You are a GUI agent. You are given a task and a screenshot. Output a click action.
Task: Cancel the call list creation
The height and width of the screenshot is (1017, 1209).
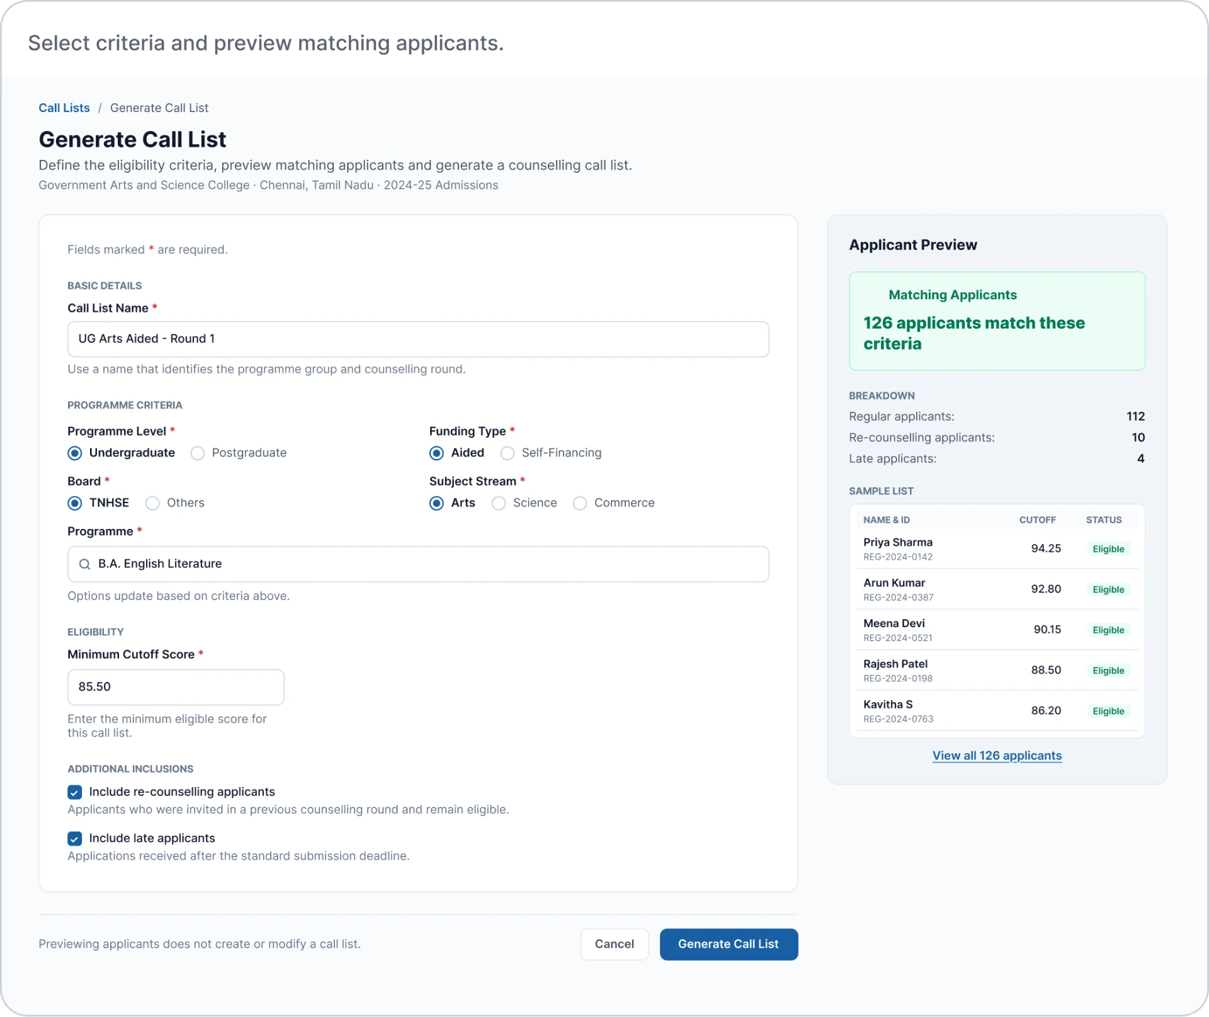coord(614,944)
